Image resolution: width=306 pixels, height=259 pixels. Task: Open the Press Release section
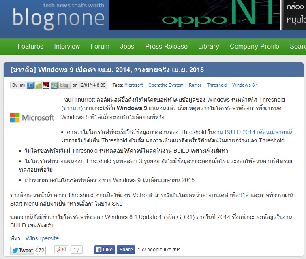(x=166, y=47)
